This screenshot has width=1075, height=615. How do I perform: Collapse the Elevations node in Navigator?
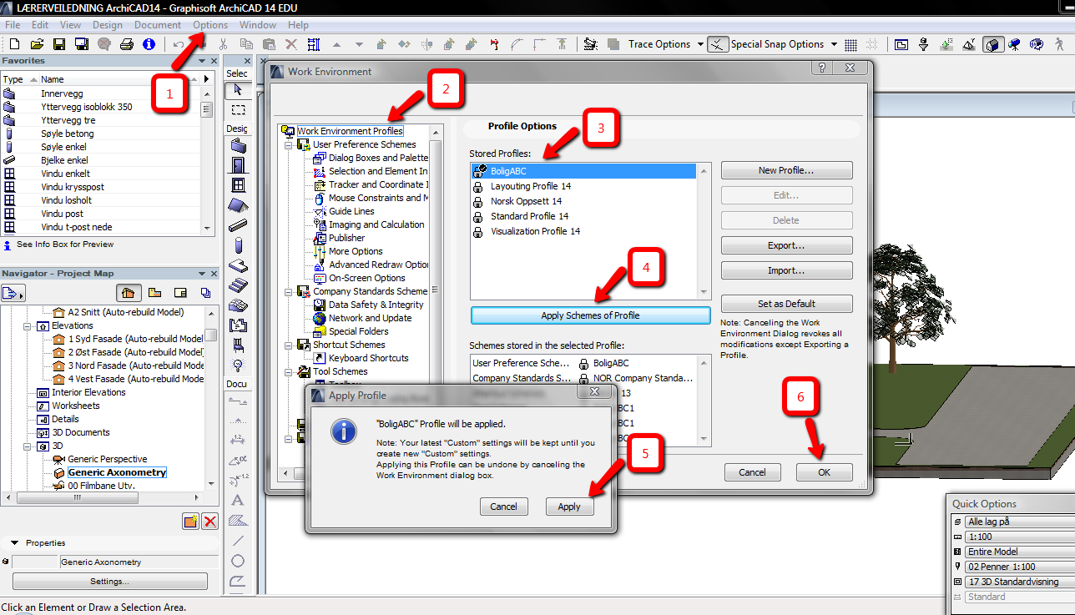pyautogui.click(x=28, y=325)
